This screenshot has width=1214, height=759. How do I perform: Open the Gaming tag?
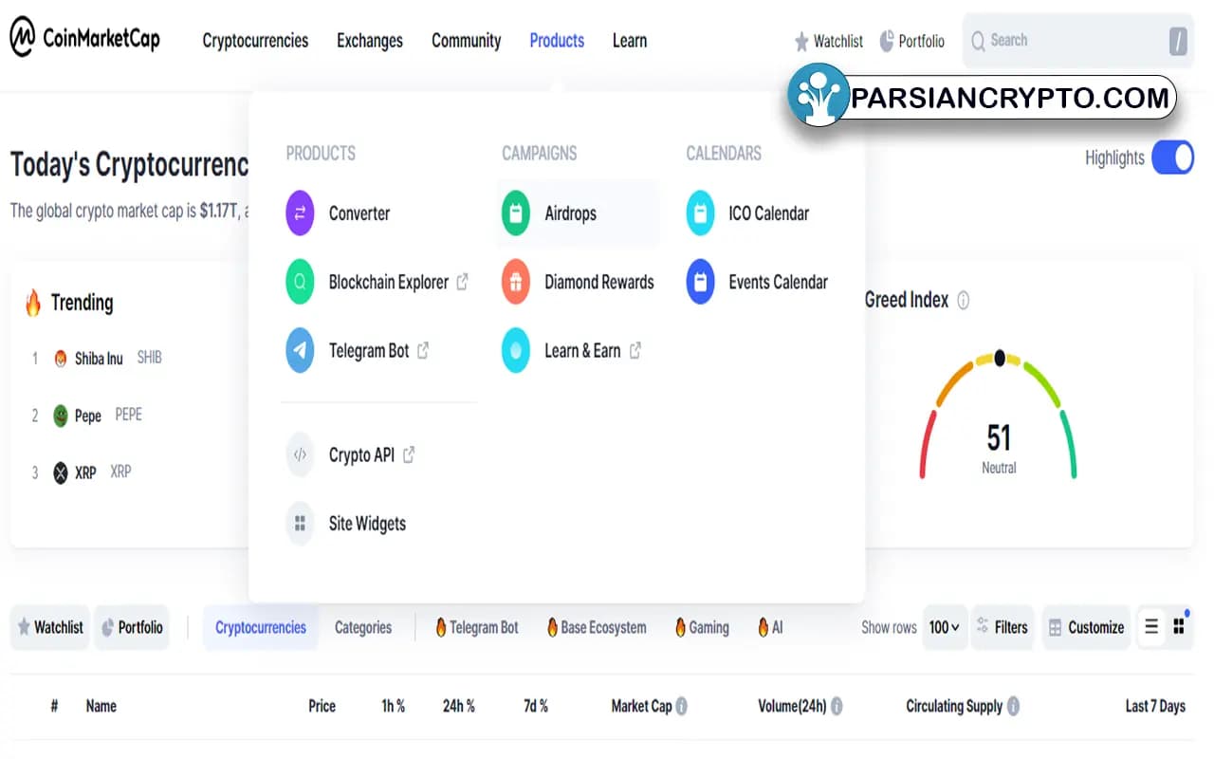(702, 627)
